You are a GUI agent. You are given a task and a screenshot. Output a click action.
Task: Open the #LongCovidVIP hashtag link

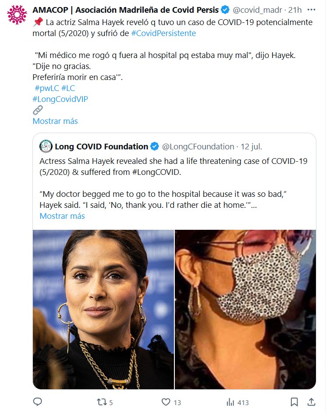(60, 99)
